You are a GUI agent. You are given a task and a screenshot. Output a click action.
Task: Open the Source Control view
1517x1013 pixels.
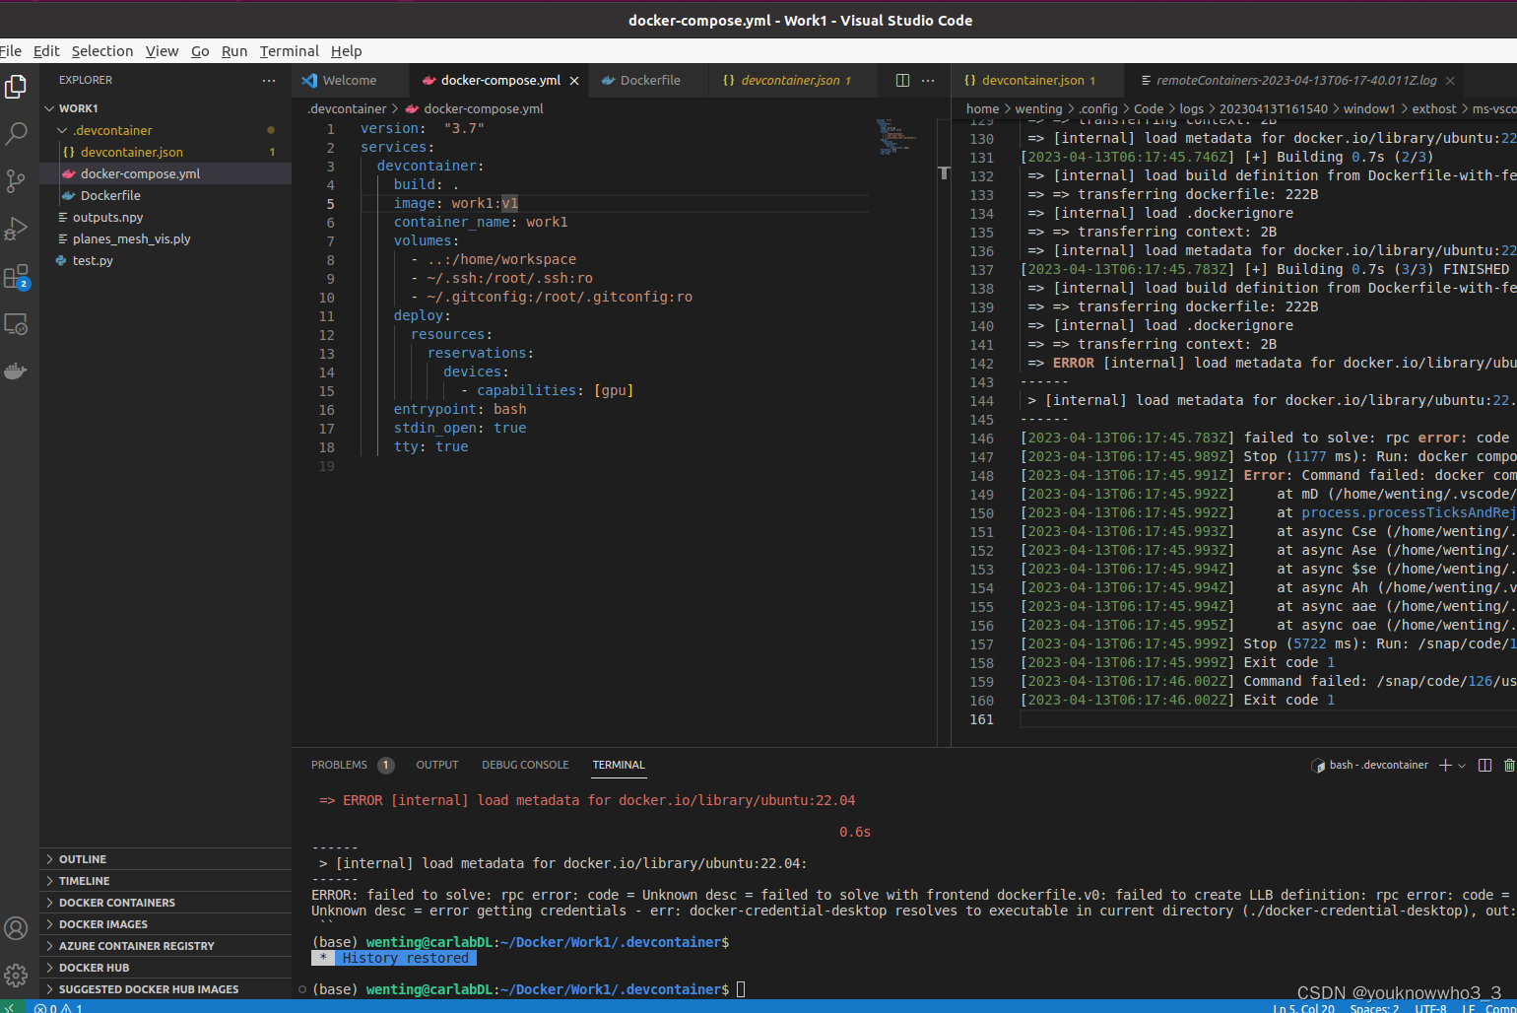[16, 181]
